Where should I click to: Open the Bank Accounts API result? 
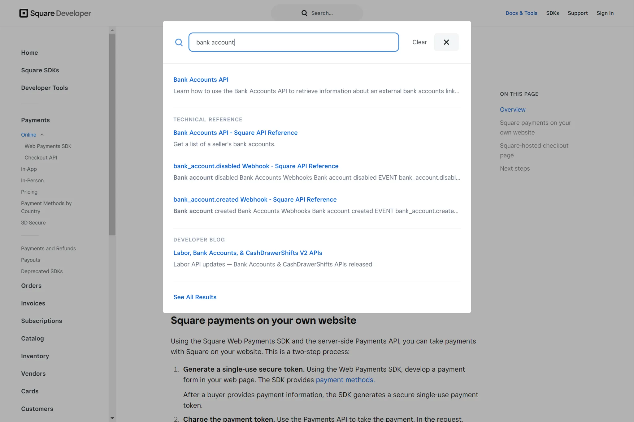201,79
